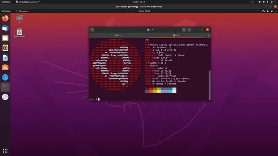Click the packages value '1637 (dpkg), 6 (snap)'
Screen dimensions: 278x156
[x=172, y=55]
